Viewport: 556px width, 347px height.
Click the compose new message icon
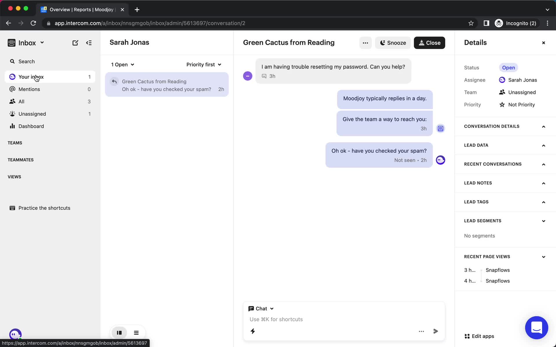[x=75, y=43]
